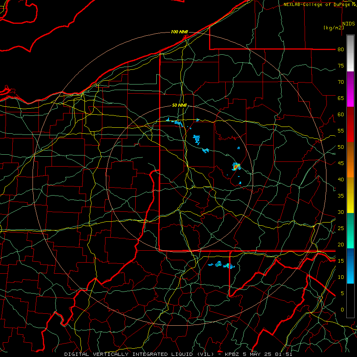Pick the green segment of the color bar

350,230
